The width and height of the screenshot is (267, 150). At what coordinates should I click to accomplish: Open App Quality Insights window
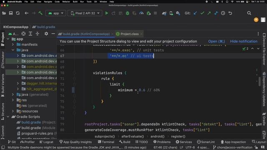click(76, 142)
